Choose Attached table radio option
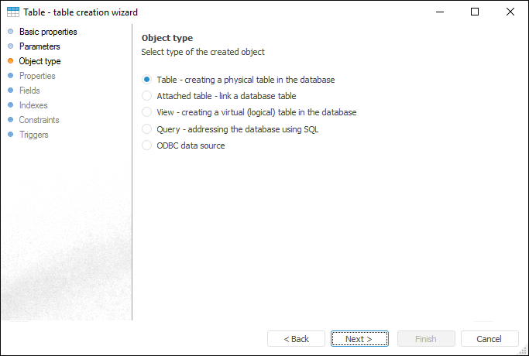 [x=147, y=96]
